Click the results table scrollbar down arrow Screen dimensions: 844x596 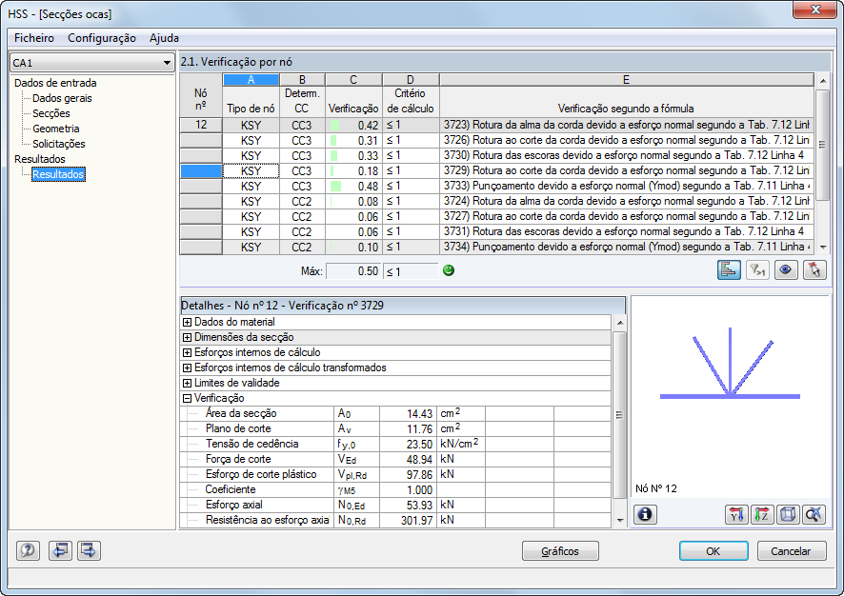pyautogui.click(x=822, y=248)
